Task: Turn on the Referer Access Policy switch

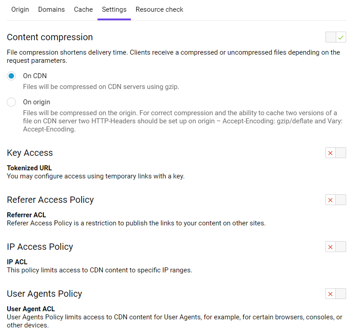Action: coord(336,200)
